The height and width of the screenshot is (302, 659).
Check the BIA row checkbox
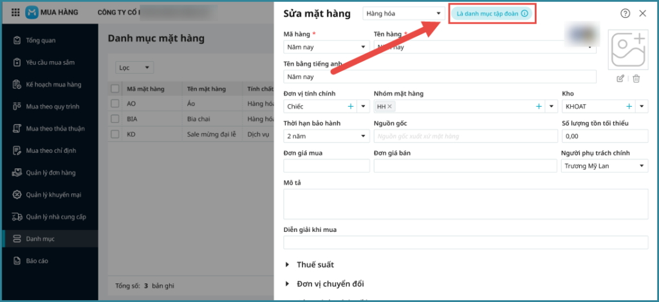point(115,119)
